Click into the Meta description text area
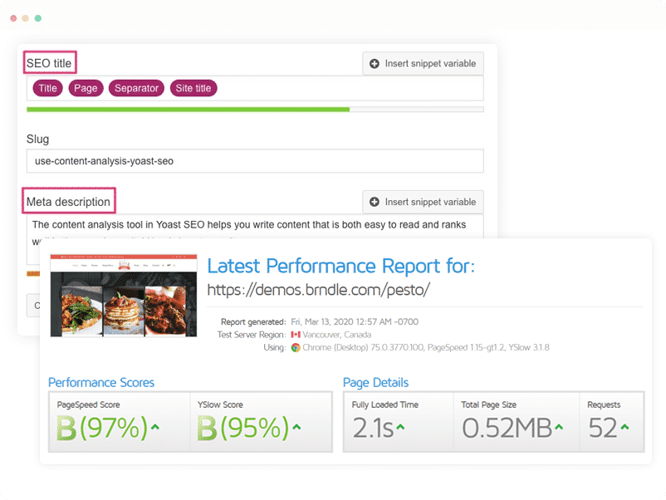The width and height of the screenshot is (666, 500). (x=255, y=227)
